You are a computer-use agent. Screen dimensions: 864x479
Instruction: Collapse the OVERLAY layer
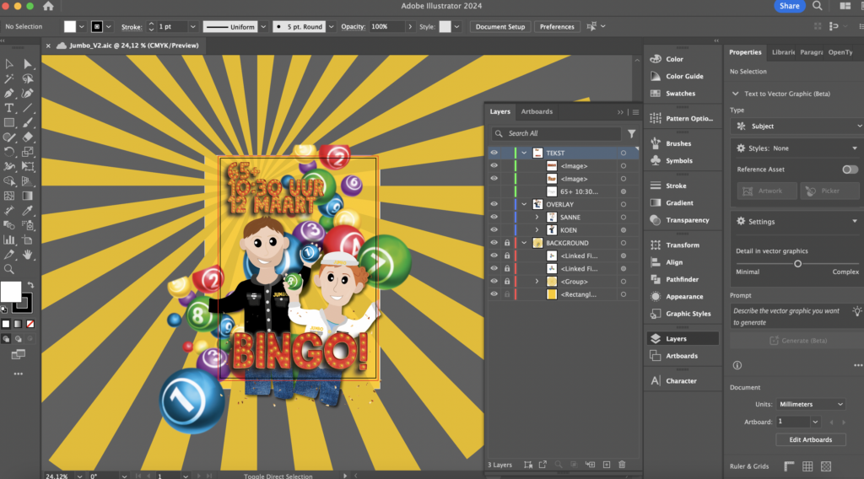point(524,204)
